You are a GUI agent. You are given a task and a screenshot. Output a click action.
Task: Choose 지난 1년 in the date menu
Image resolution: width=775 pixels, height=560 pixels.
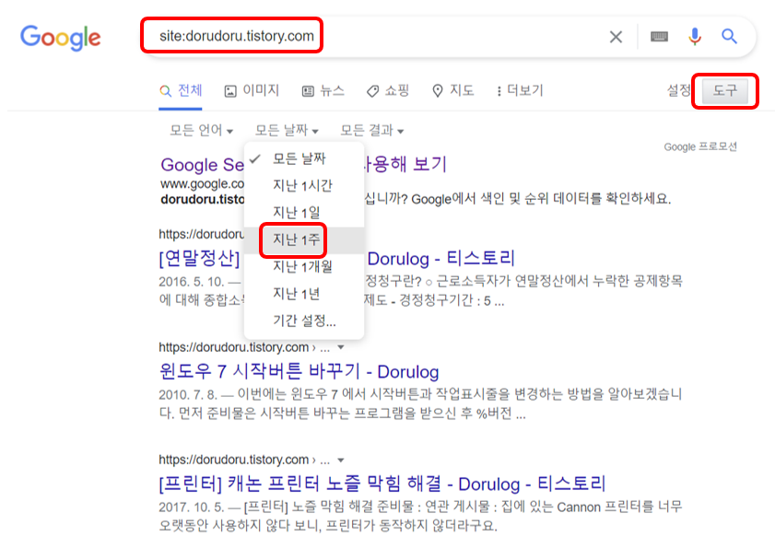(x=304, y=294)
